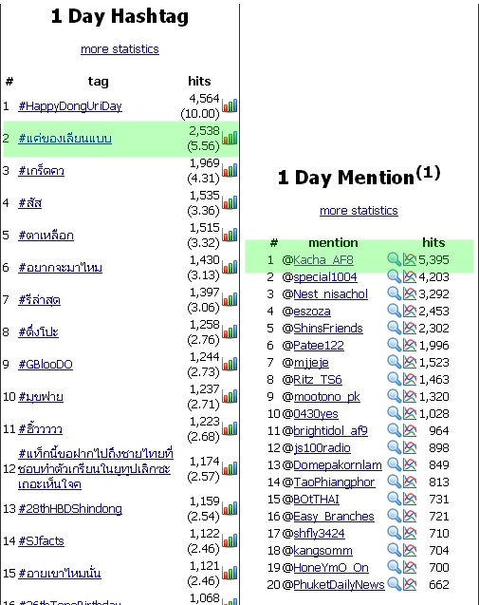479x605 pixels.
Task: Click magnifier search icon for @Kacha_AF8
Action: (394, 259)
